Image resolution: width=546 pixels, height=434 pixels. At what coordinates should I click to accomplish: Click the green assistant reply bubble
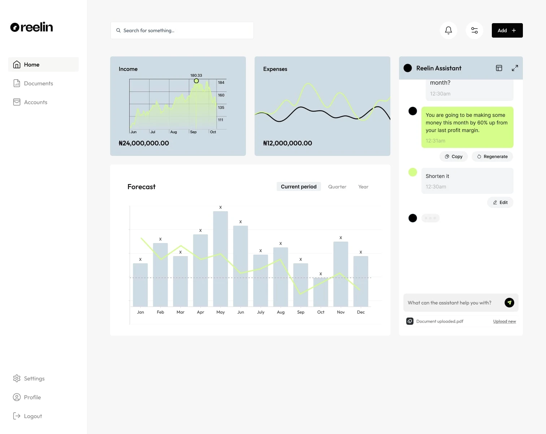(467, 127)
